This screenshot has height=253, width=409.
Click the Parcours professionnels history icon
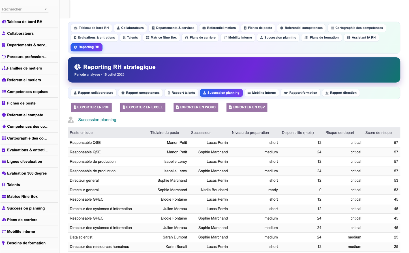4,57
